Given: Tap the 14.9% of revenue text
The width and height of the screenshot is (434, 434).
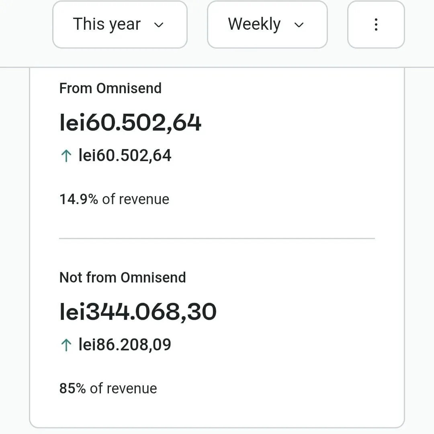Looking at the screenshot, I should 114,199.
